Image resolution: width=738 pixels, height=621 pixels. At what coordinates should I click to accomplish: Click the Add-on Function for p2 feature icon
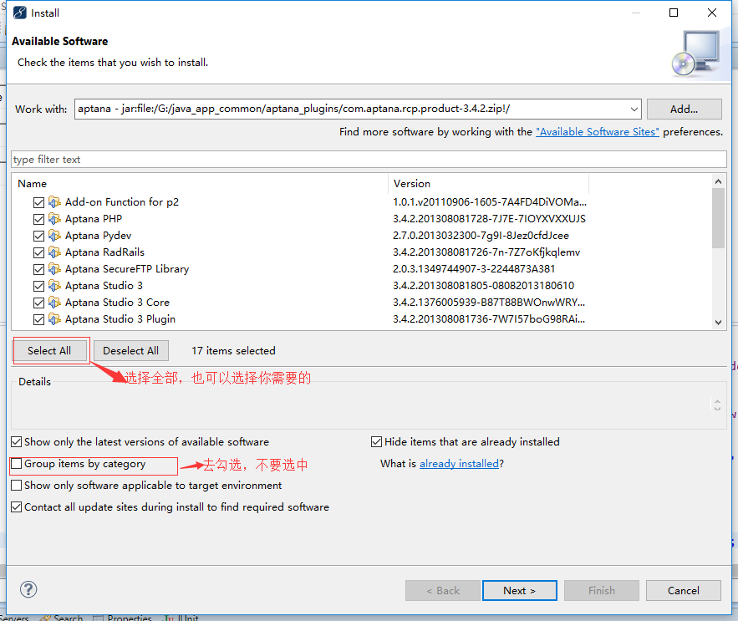tap(54, 202)
